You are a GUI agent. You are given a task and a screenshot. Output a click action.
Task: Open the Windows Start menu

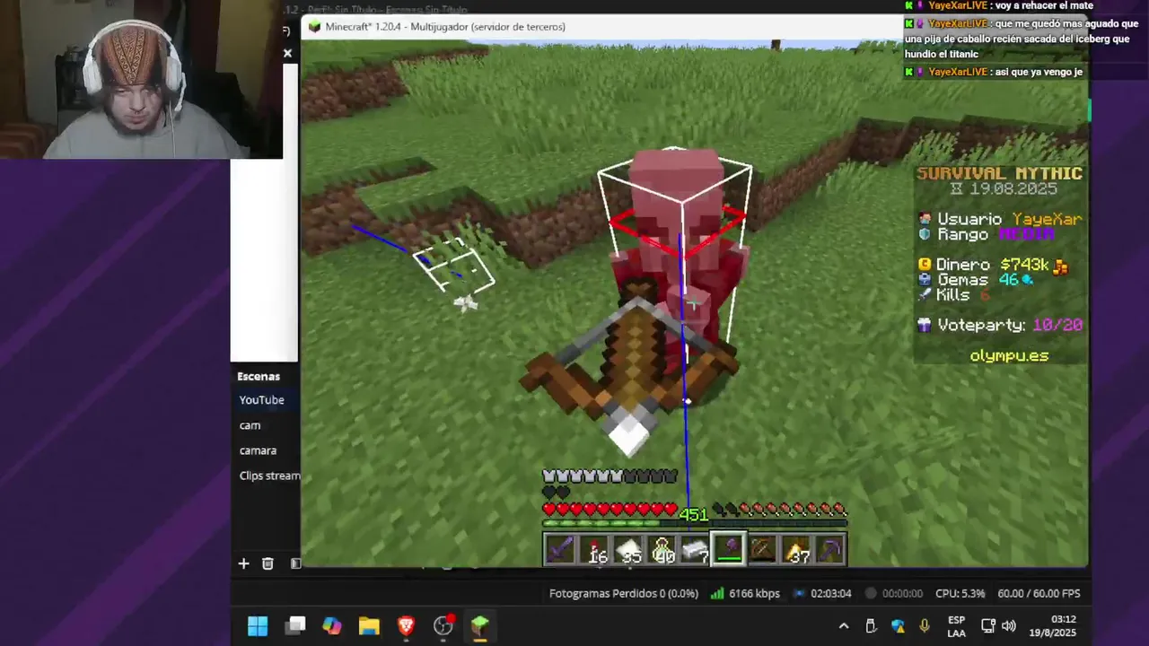click(x=258, y=625)
